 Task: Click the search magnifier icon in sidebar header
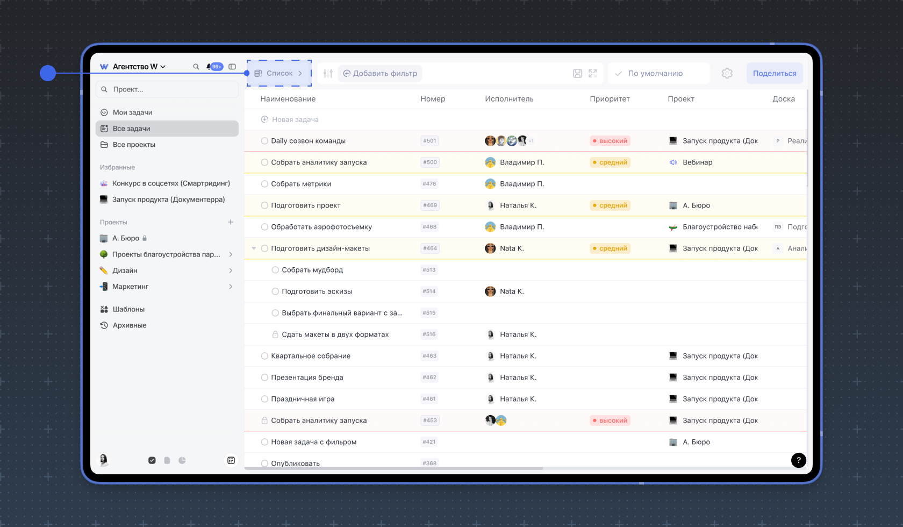pyautogui.click(x=196, y=67)
